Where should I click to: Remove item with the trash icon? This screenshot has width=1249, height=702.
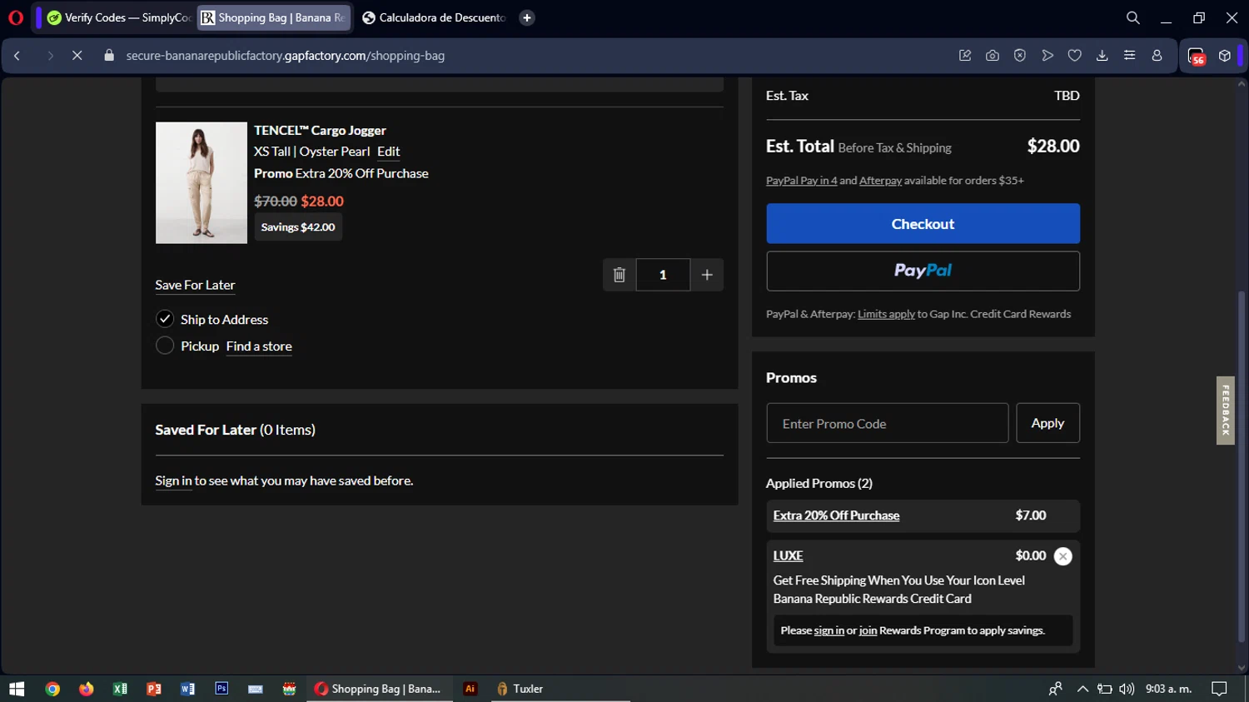[x=620, y=275]
